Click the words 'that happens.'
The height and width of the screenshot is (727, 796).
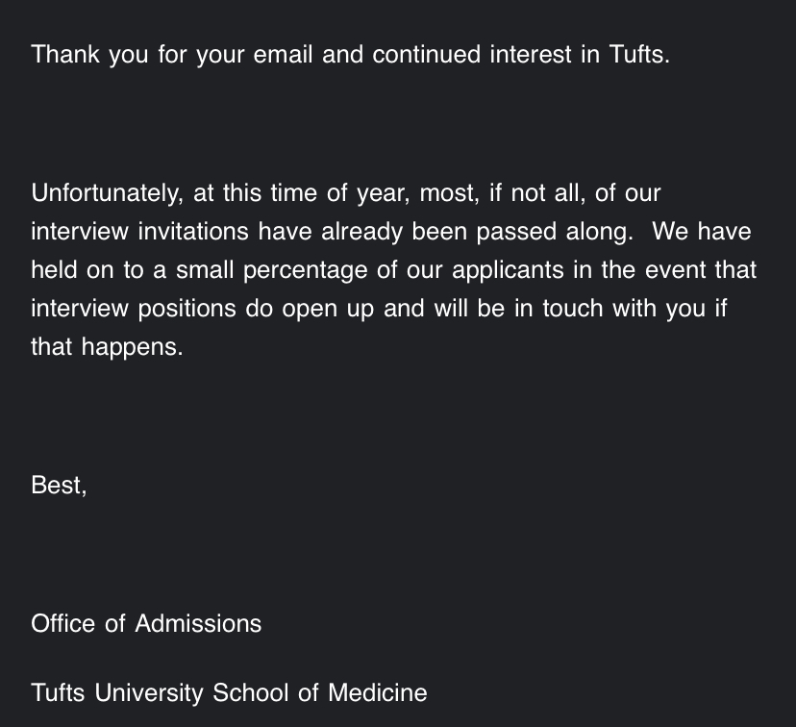107,347
